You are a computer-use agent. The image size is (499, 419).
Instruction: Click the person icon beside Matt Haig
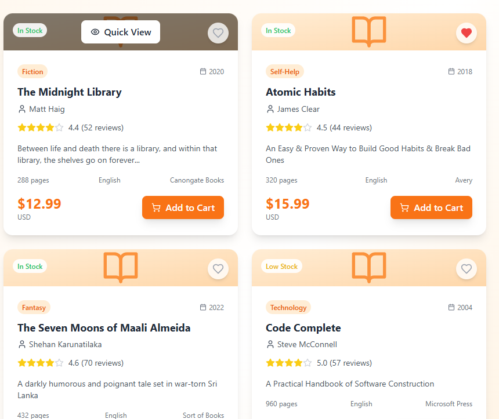tap(22, 109)
